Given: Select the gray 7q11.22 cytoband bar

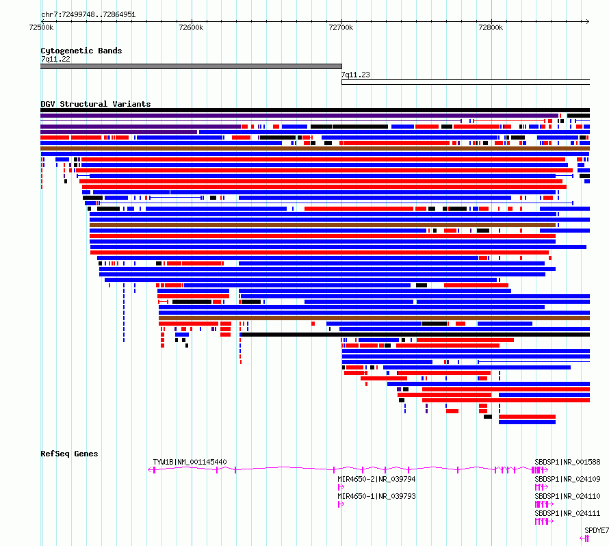Looking at the screenshot, I should (x=191, y=66).
